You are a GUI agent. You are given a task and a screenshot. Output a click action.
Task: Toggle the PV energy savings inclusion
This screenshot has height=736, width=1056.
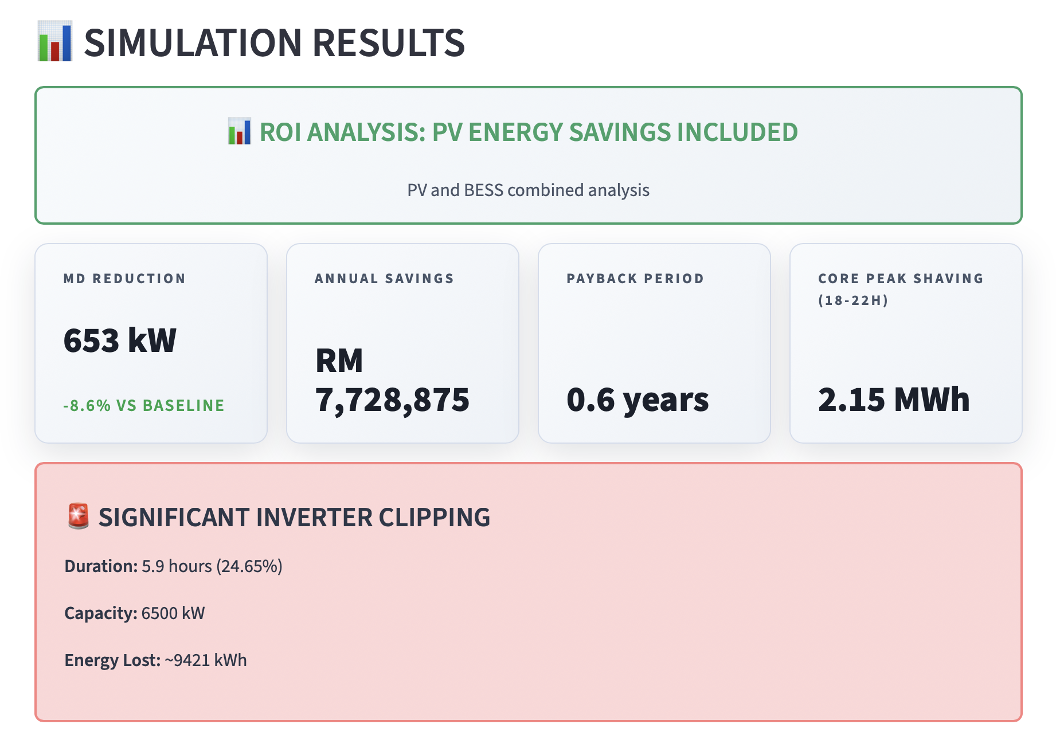pos(528,133)
